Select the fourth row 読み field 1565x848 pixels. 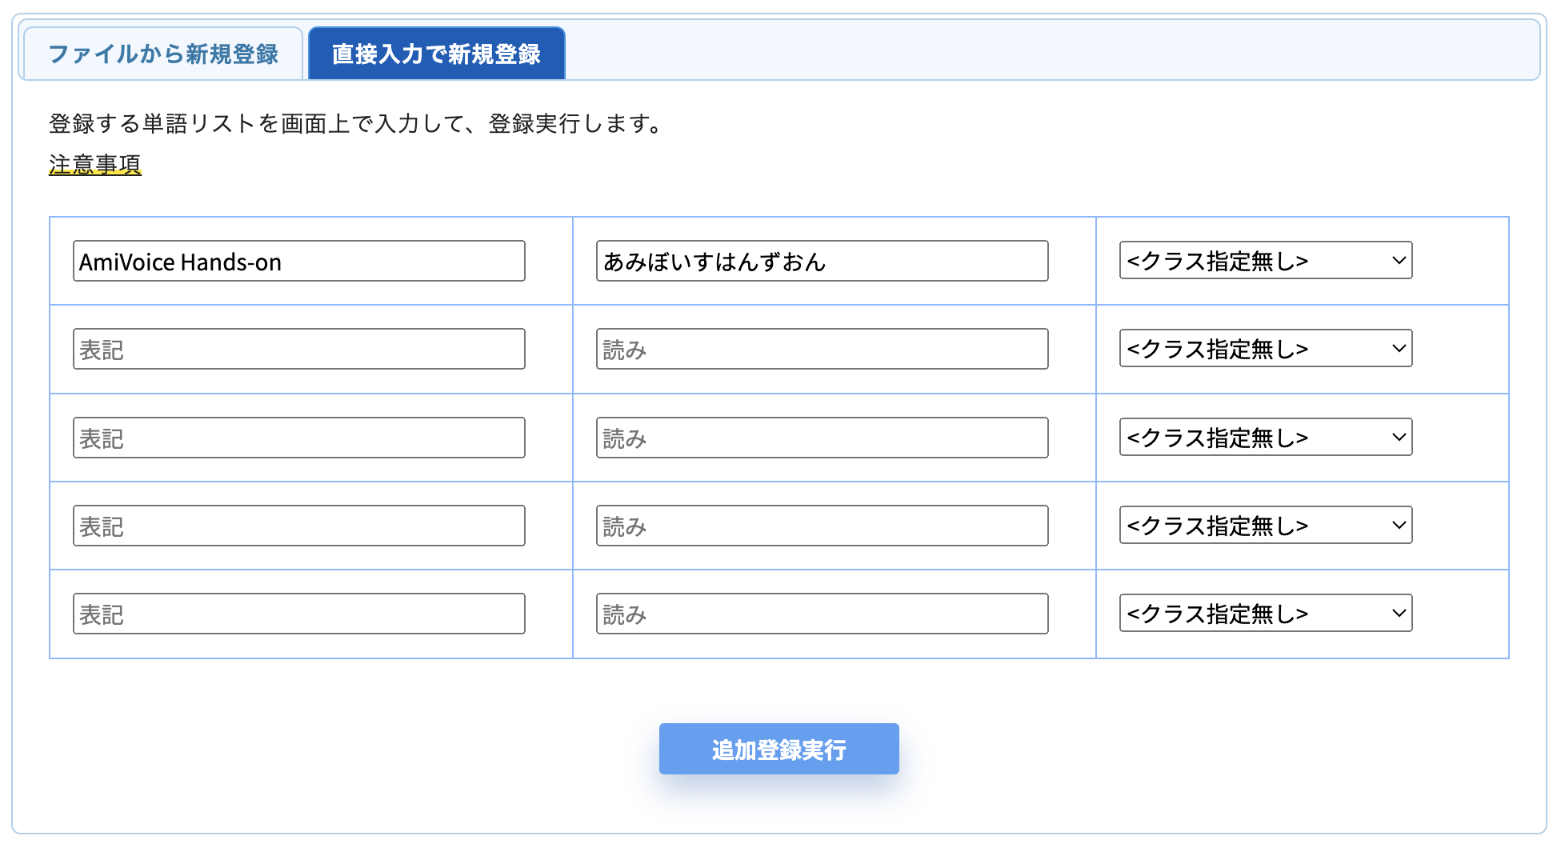[823, 526]
